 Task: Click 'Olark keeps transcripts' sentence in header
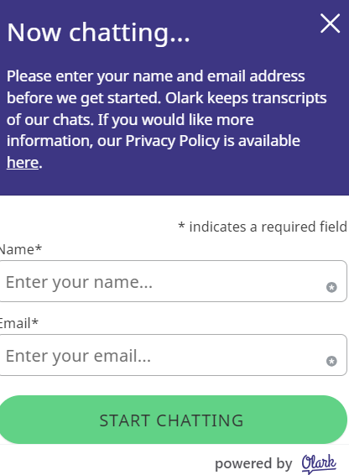(246, 98)
